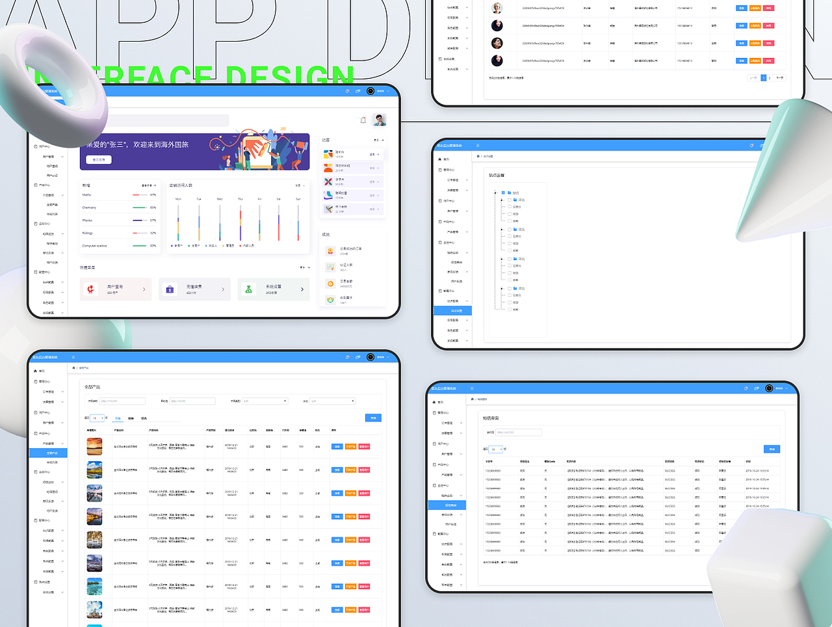
Task: Select the highlighted blue sidebar item in the SMS query window
Action: pos(447,505)
